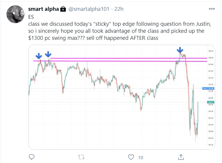
Task: Click the 22h tweet timestamp
Action: click(119, 9)
